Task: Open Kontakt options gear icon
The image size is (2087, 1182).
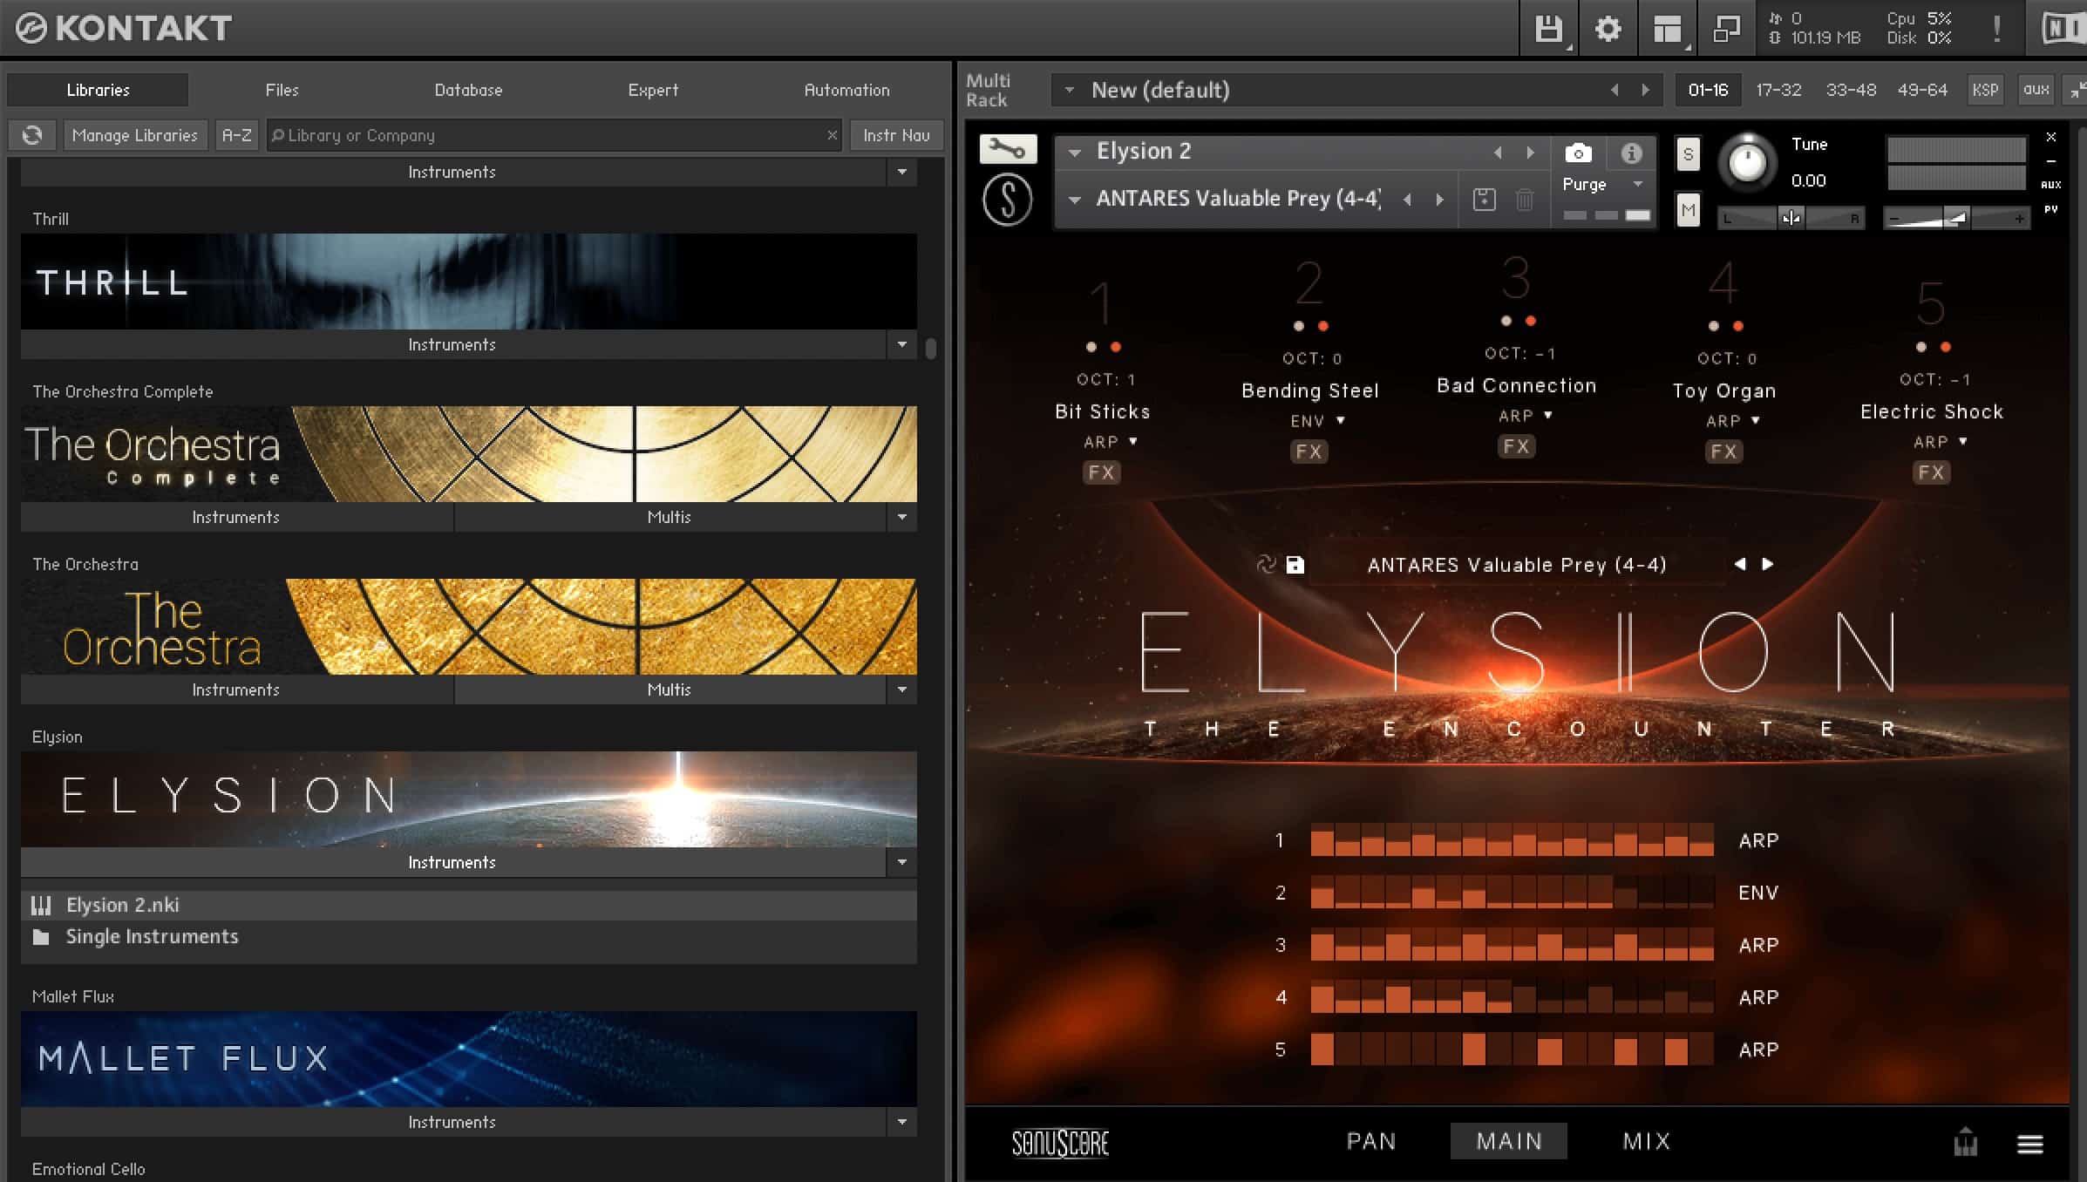Action: 1608,29
